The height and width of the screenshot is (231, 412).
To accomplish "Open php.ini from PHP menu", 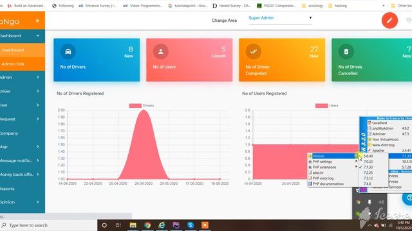I will tap(333, 173).
